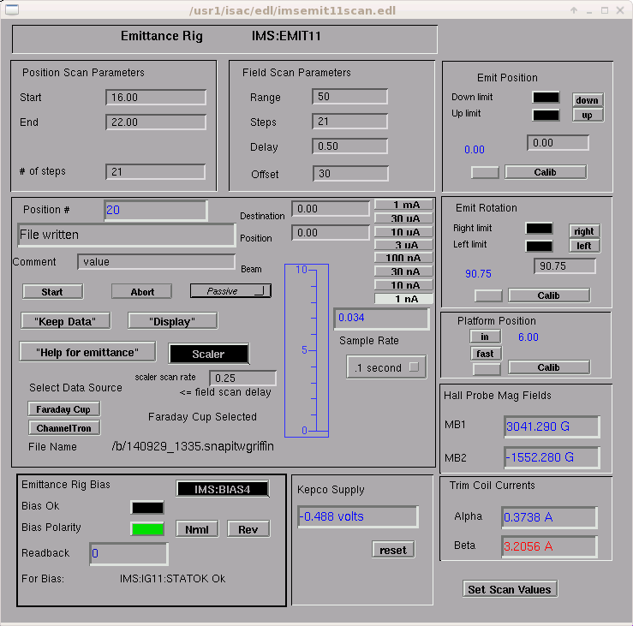Image resolution: width=633 pixels, height=626 pixels.
Task: Open the IMS:BIAS4 related display
Action: point(223,489)
